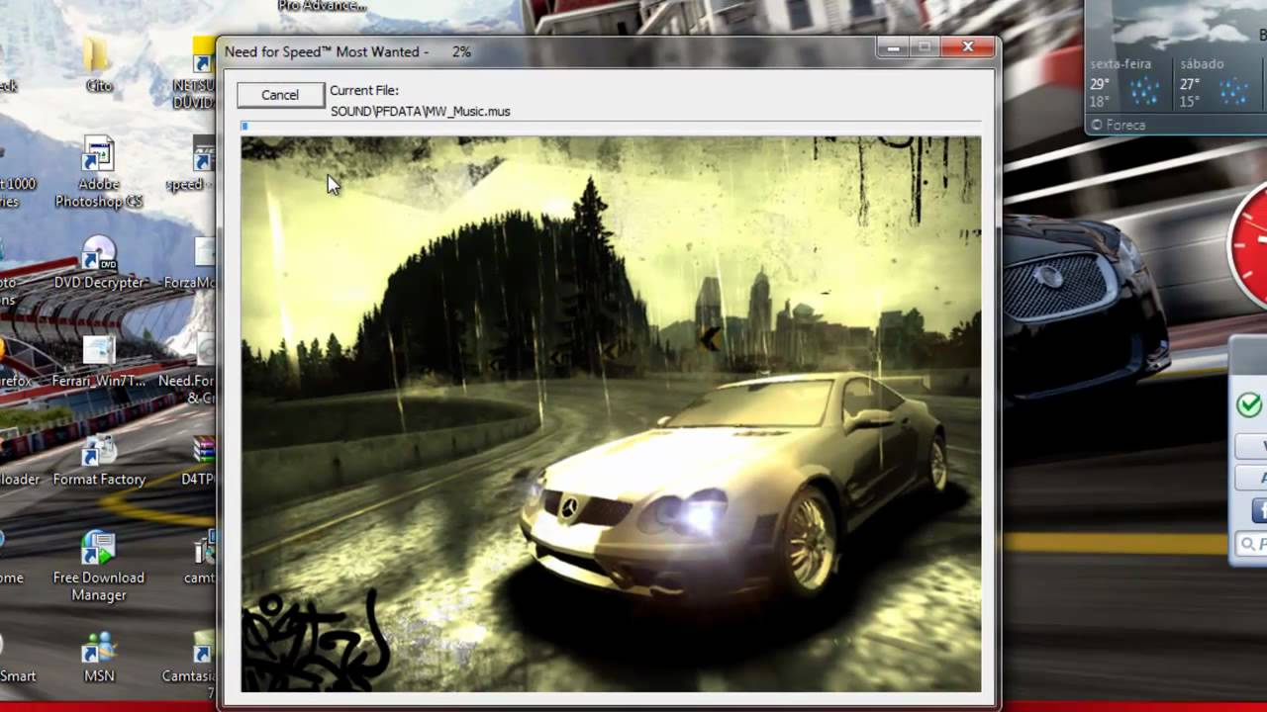Click the green checkmark icon in side gadget
Screen dimensions: 1267x712
tap(1250, 404)
